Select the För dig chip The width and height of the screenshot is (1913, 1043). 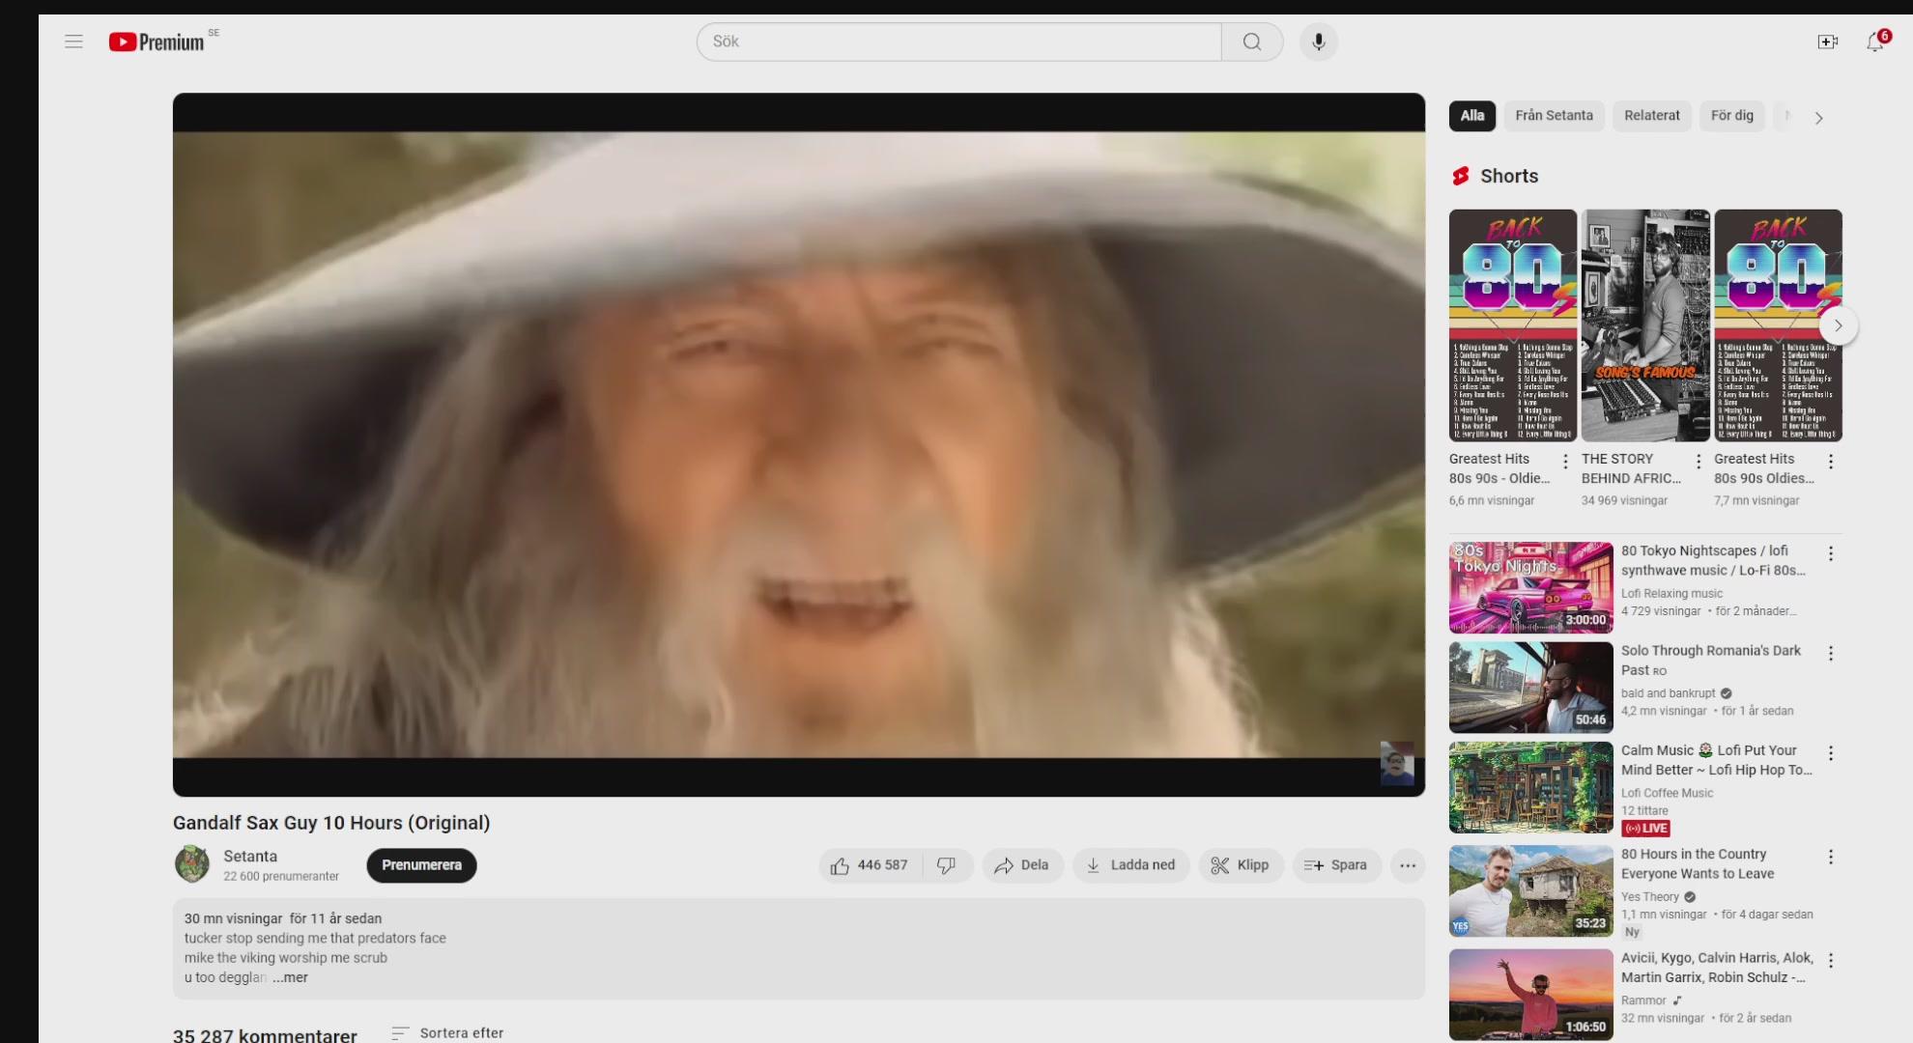click(x=1732, y=116)
